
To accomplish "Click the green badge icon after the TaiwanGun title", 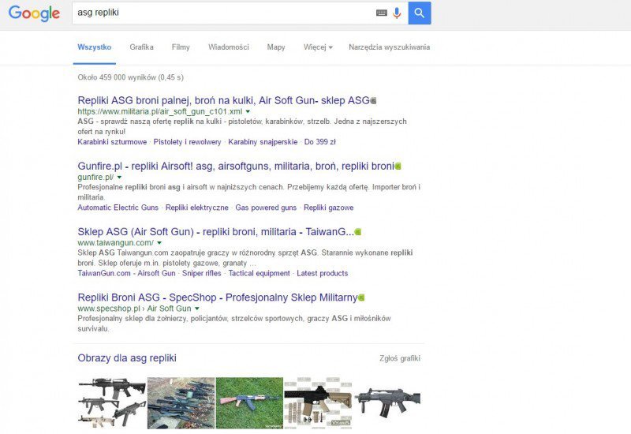I will click(358, 232).
